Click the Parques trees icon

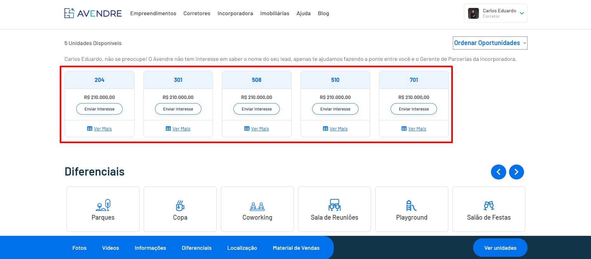point(103,205)
